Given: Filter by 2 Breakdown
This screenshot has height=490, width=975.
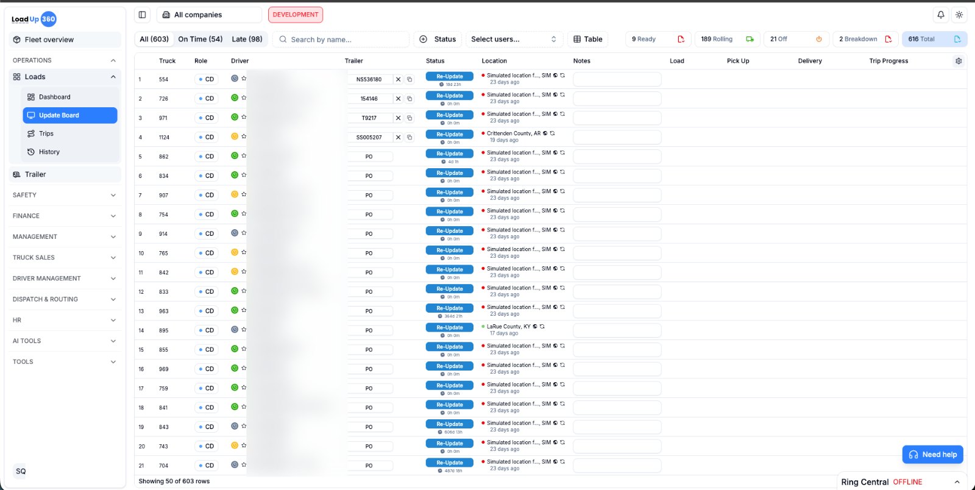Looking at the screenshot, I should 865,39.
